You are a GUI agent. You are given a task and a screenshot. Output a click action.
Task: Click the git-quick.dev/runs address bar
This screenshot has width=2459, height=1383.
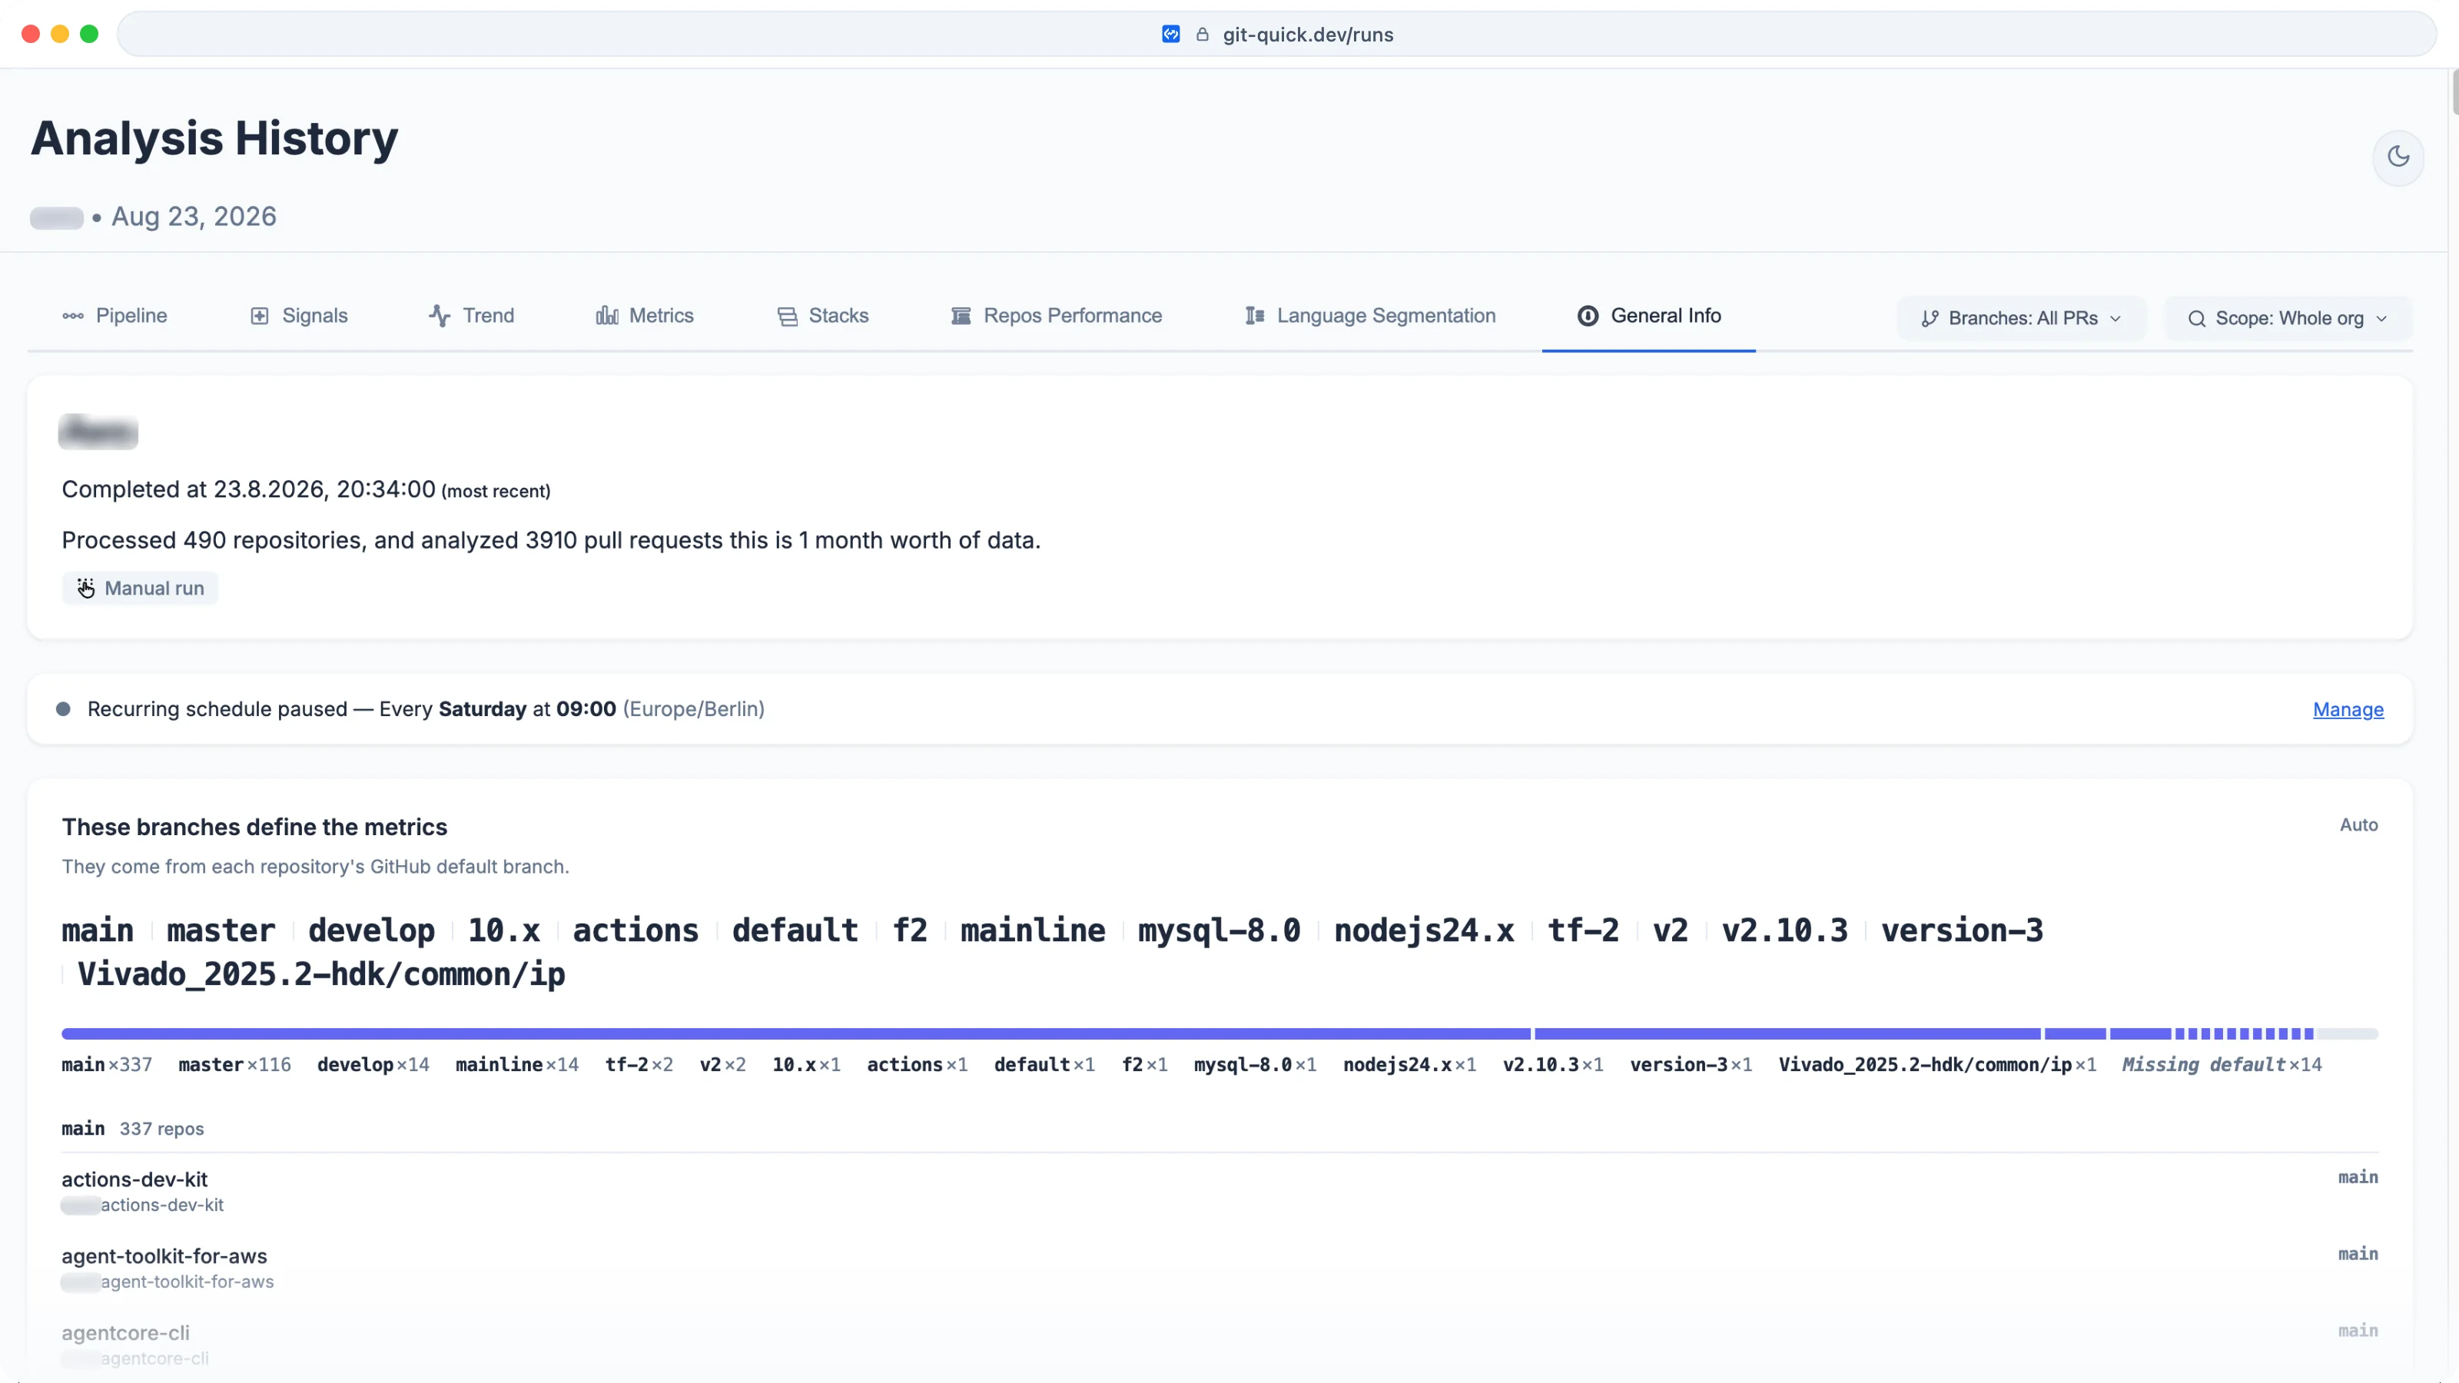pyautogui.click(x=1276, y=35)
